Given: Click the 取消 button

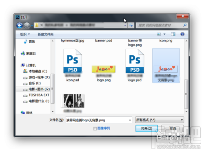Looking at the screenshot, I should (173, 128).
